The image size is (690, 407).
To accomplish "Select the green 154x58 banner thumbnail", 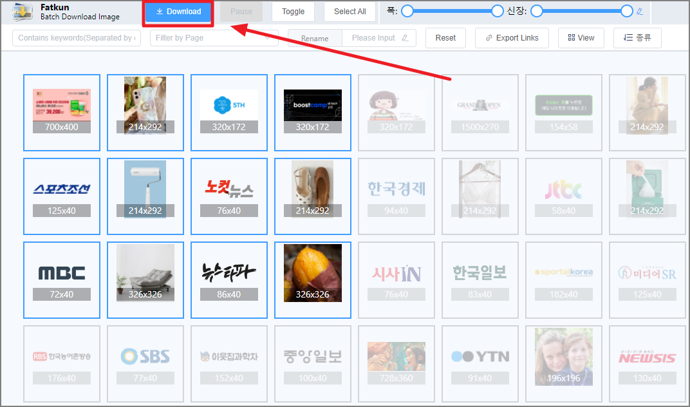I will coord(563,113).
